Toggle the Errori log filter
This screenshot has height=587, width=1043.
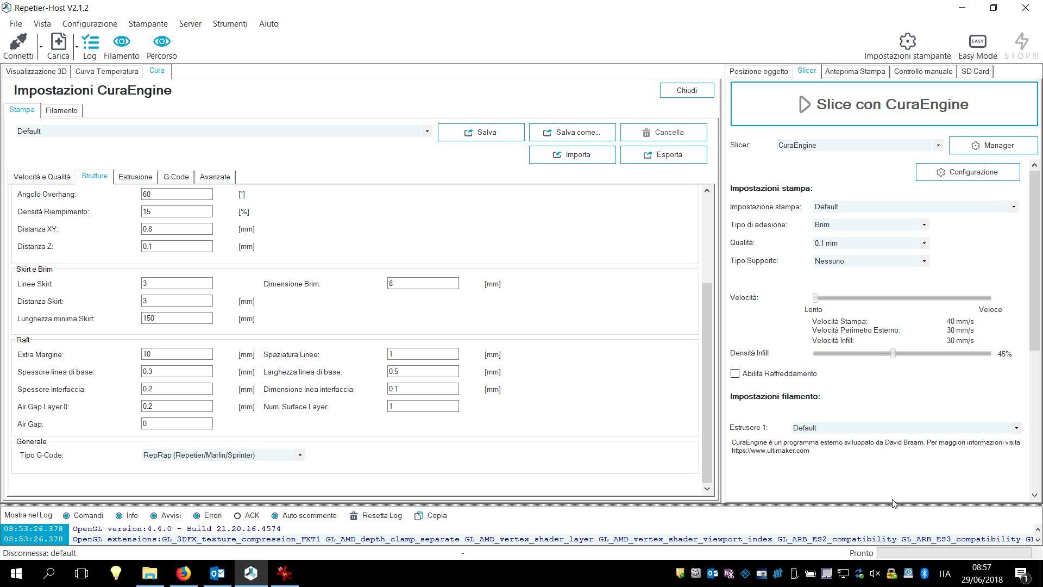(x=198, y=516)
